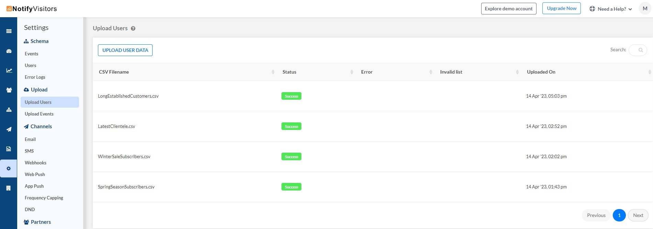Click Upgrade Now button
The image size is (653, 229).
click(562, 8)
